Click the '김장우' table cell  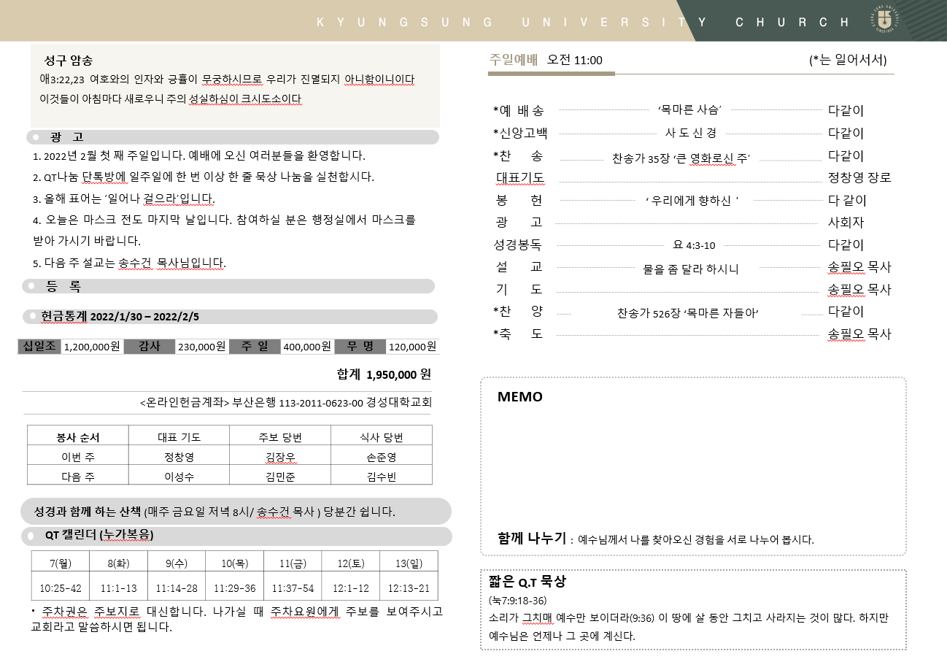pos(280,457)
